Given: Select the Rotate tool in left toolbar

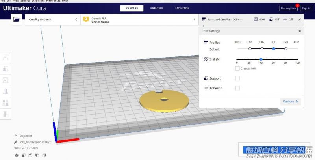Looking at the screenshot, I should [6, 80].
